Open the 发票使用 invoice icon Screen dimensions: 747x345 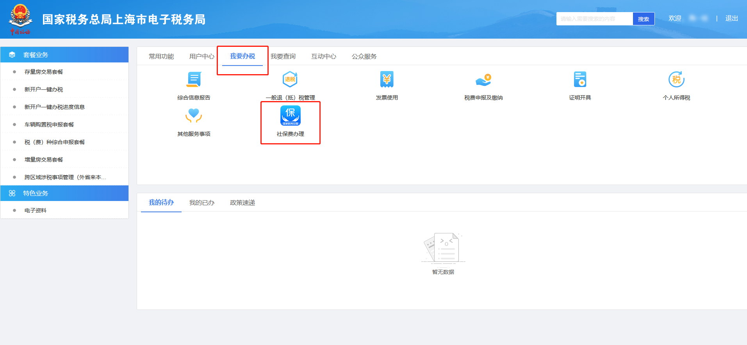pos(387,80)
